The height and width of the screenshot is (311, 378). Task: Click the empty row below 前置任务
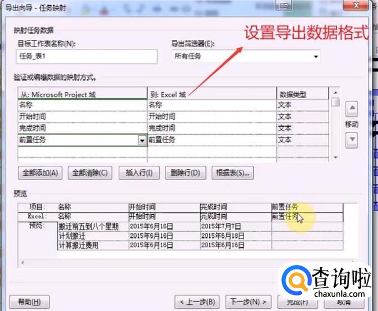tap(173, 152)
